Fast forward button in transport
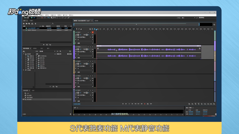 pyautogui.click(x=138, y=104)
